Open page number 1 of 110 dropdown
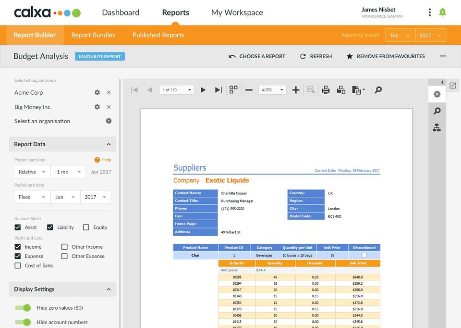The width and height of the screenshot is (461, 328). tap(177, 90)
